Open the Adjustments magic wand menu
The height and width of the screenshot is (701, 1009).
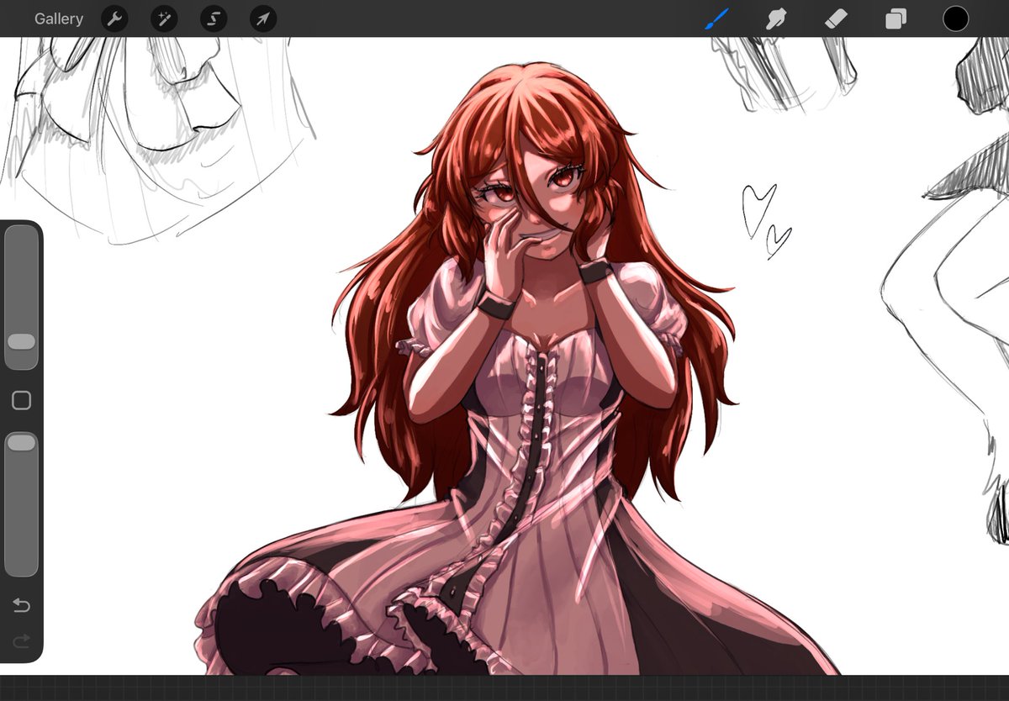point(164,18)
